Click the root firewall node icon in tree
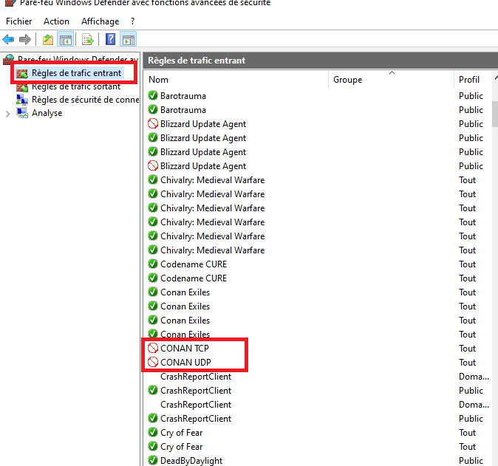 tap(9, 59)
